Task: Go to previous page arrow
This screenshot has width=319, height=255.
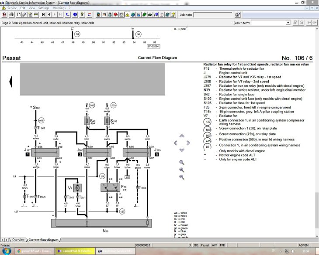Action: [49, 15]
